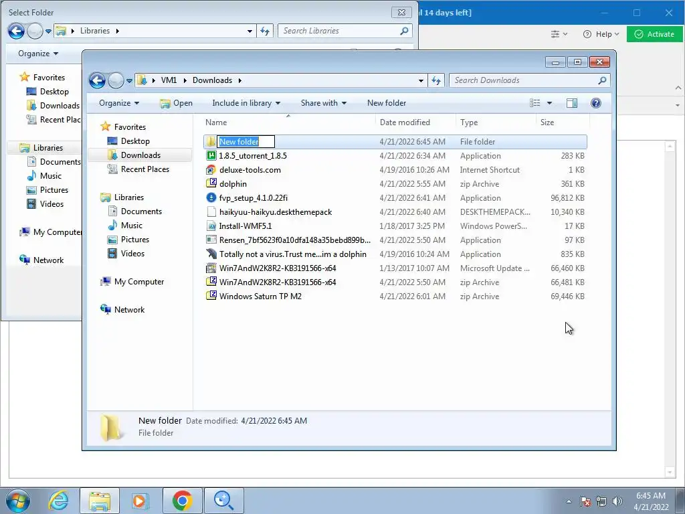Change view using the view icon
The width and height of the screenshot is (685, 514).
(535, 103)
